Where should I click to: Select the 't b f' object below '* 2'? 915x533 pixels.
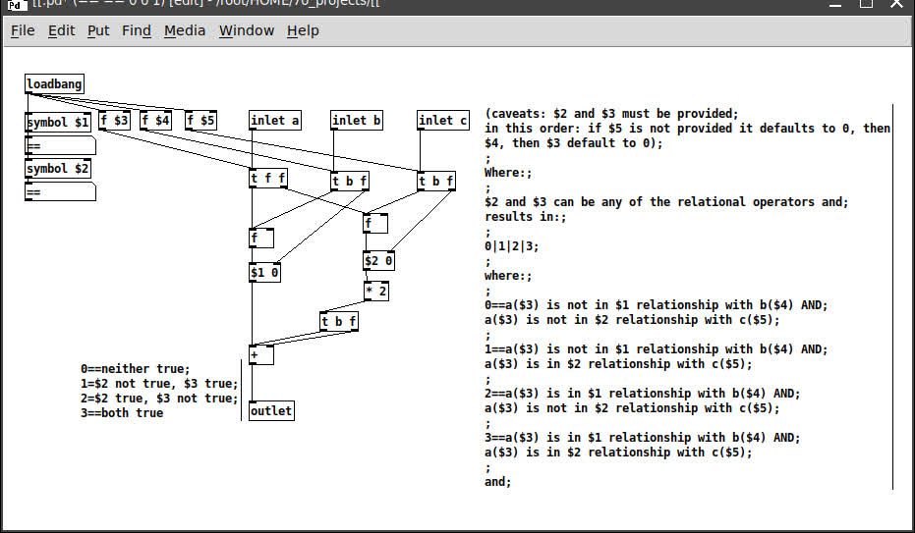339,321
